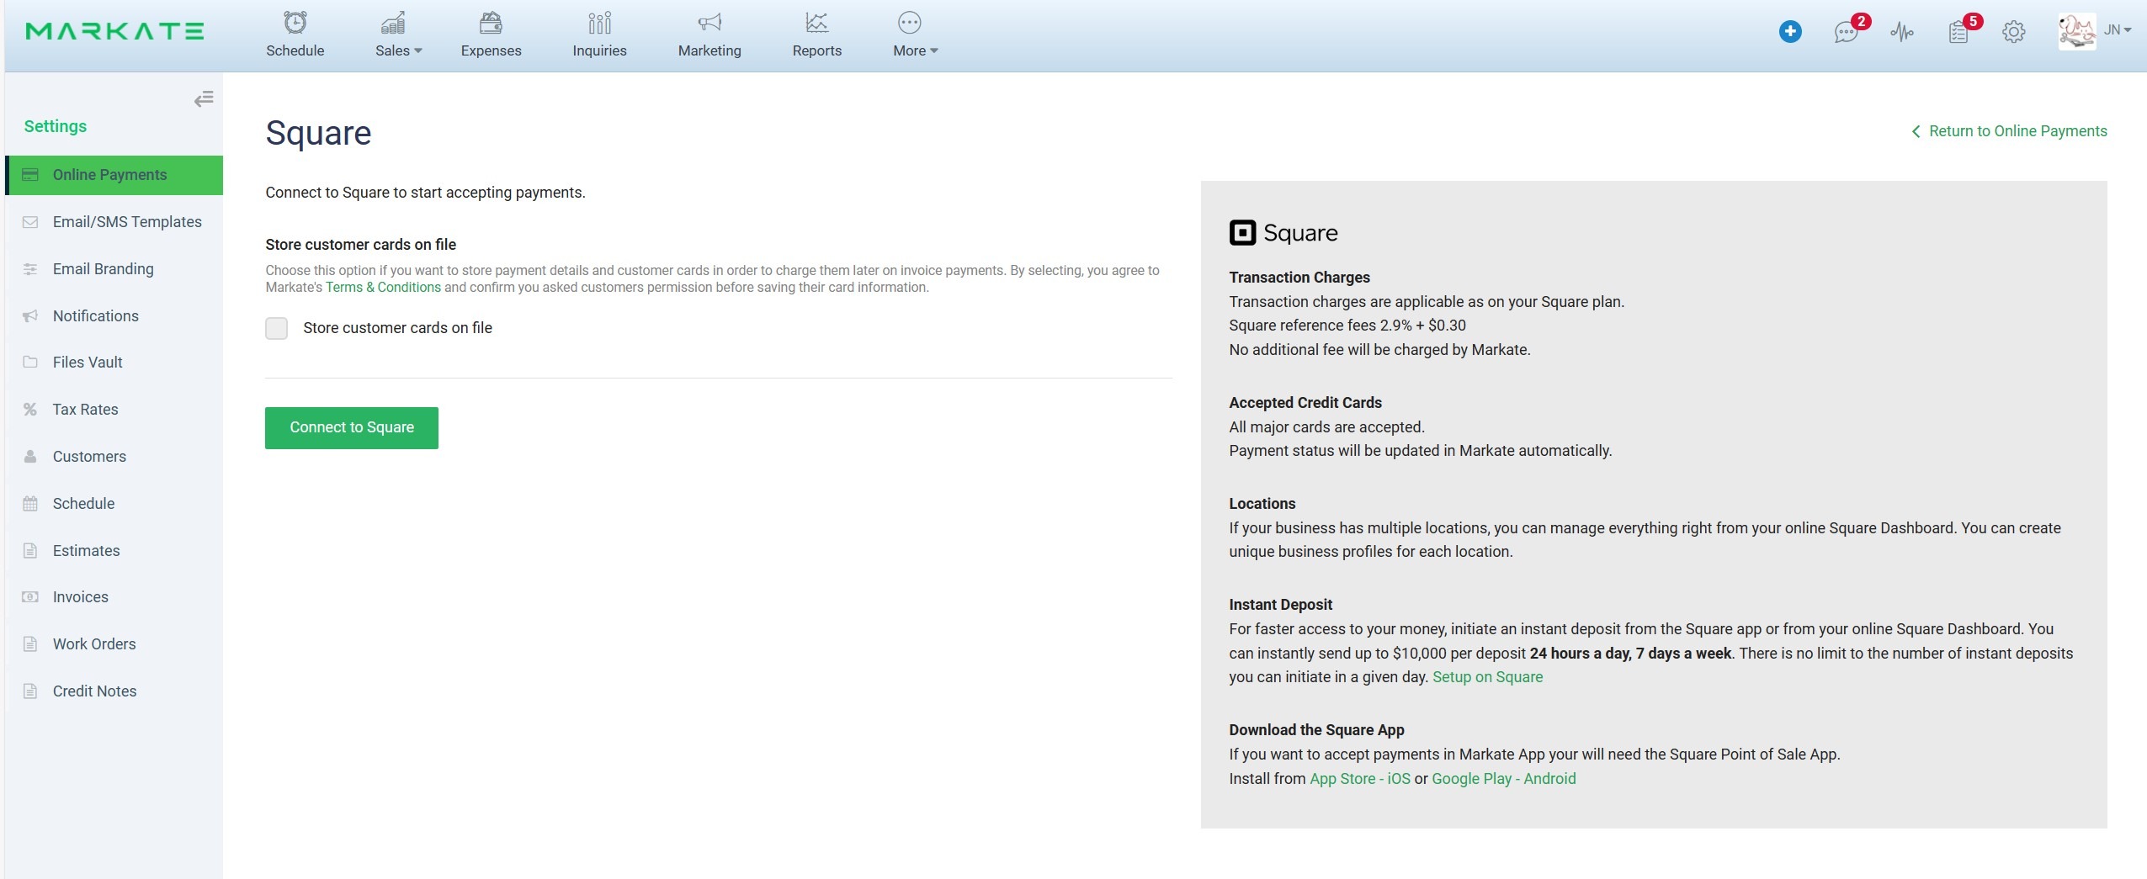Screen dimensions: 2147x879
Task: Click the Estimates document icon
Action: [30, 551]
